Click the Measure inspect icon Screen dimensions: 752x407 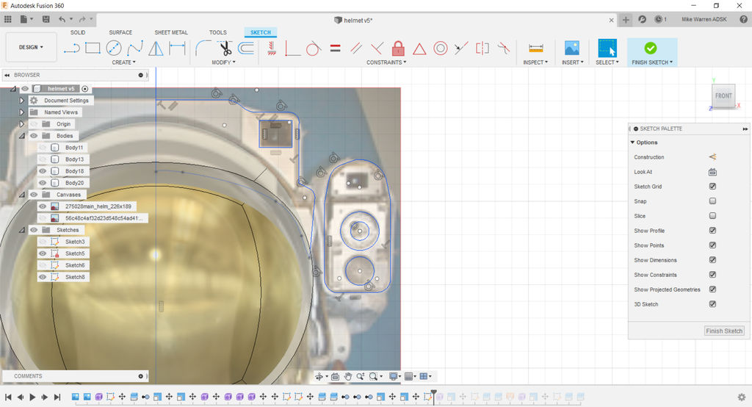point(535,48)
